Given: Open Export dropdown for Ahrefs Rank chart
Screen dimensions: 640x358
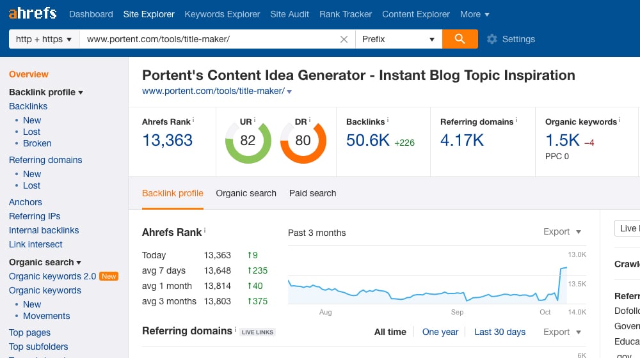Looking at the screenshot, I should tap(562, 231).
